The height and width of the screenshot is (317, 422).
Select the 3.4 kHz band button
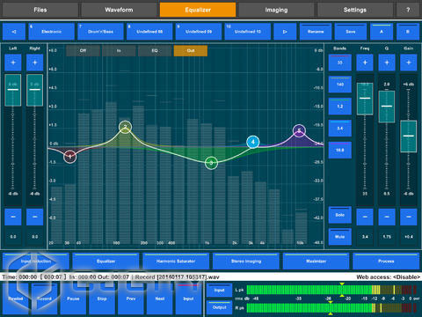[x=340, y=129]
